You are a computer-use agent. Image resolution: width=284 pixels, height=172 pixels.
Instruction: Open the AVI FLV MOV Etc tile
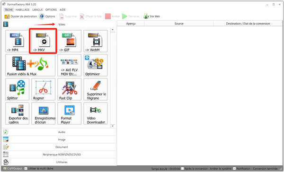pyautogui.click(x=70, y=65)
